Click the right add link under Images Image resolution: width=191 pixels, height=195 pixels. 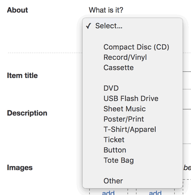click(x=155, y=193)
